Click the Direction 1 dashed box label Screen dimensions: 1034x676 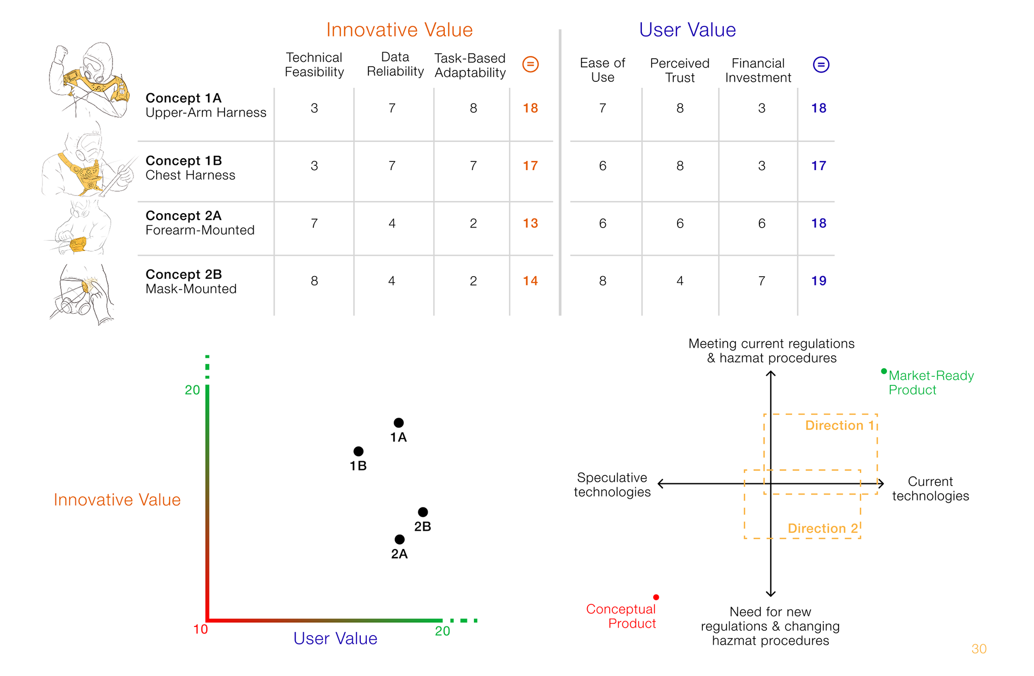pos(840,425)
